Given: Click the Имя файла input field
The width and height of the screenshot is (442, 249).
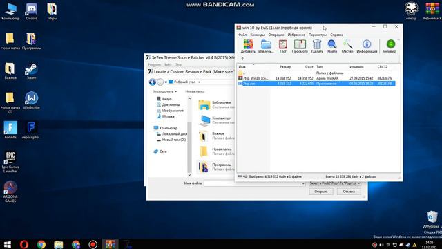Looking at the screenshot, I should 252,183.
